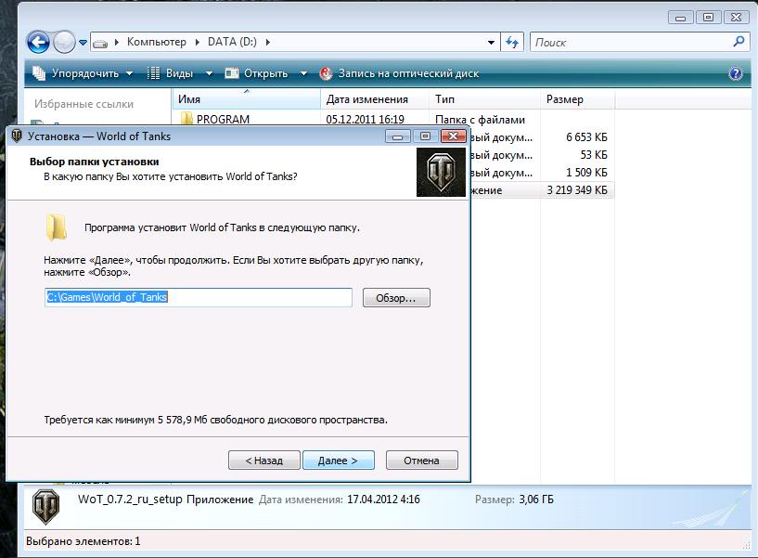Open the recent pages dropdown next to Forward
The width and height of the screenshot is (758, 558).
pyautogui.click(x=84, y=43)
